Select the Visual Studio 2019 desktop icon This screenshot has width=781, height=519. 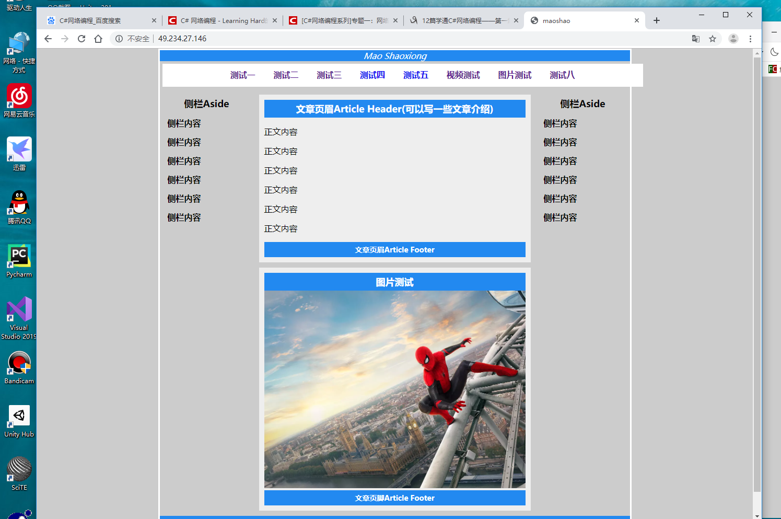pos(19,318)
